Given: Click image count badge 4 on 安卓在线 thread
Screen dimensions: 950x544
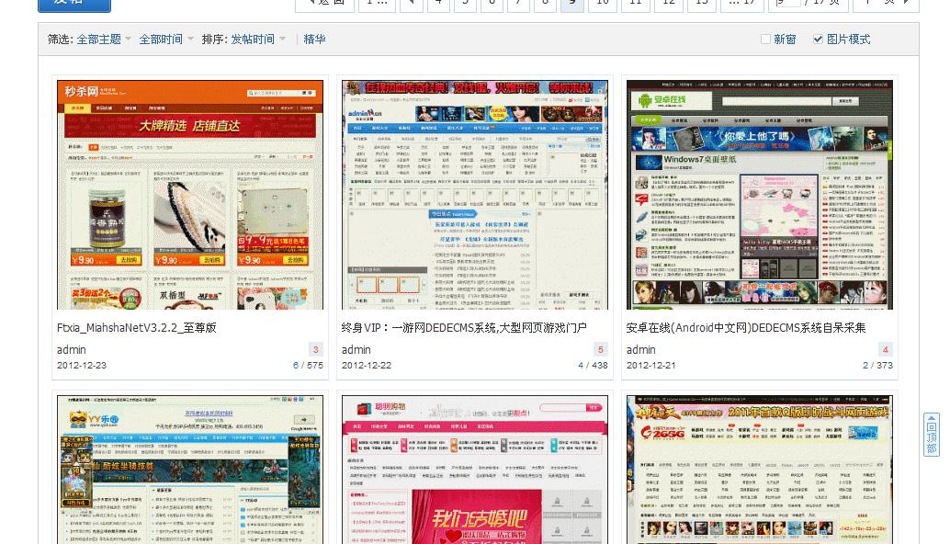Looking at the screenshot, I should [885, 349].
